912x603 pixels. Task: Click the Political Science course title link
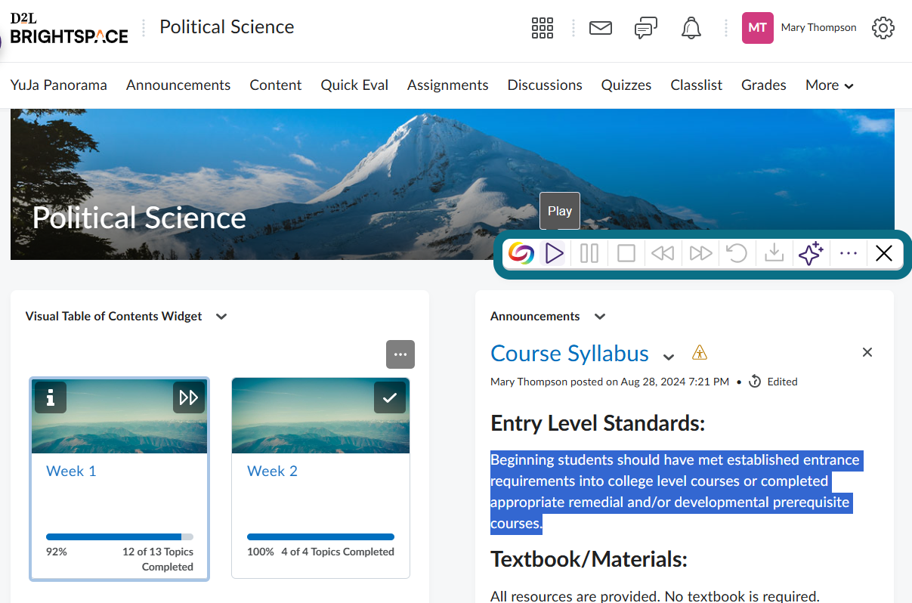tap(227, 27)
